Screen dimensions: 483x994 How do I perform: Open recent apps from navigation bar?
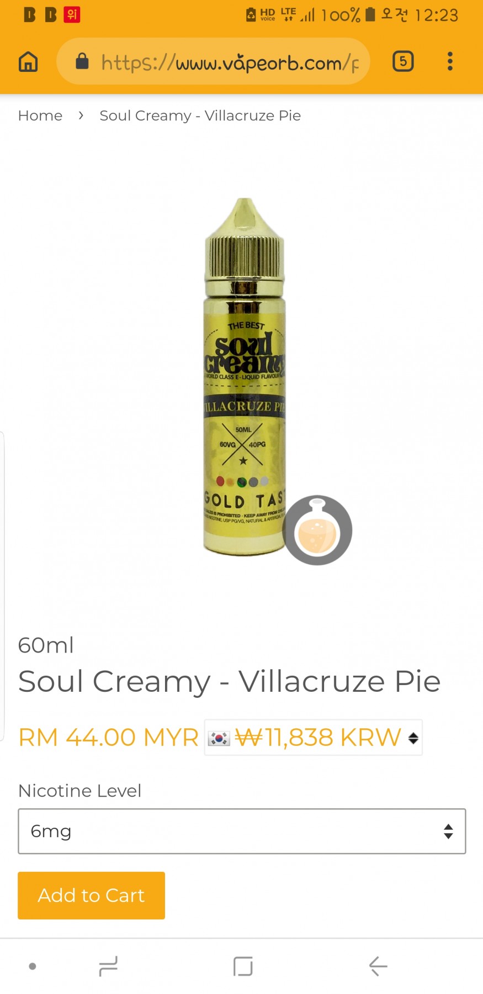tap(108, 966)
